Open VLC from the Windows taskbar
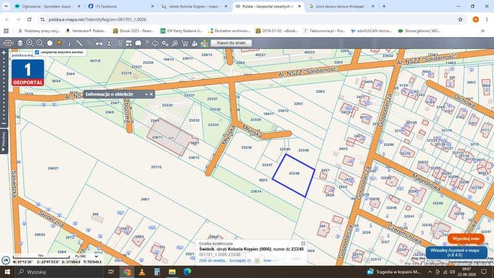Image resolution: width=494 pixels, height=278 pixels. pos(142,272)
